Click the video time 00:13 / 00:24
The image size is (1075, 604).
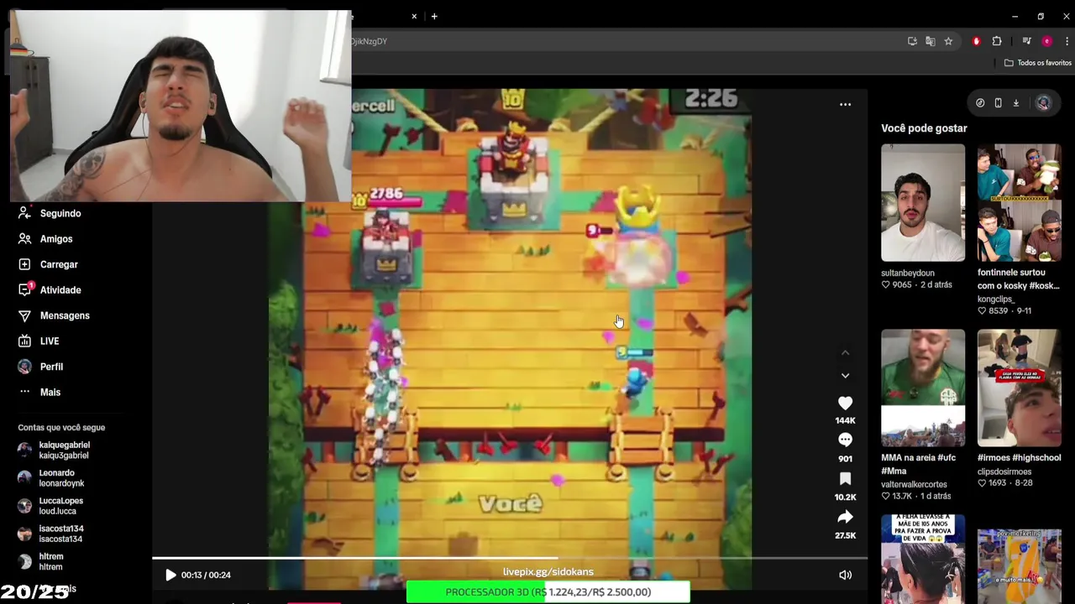click(x=206, y=575)
